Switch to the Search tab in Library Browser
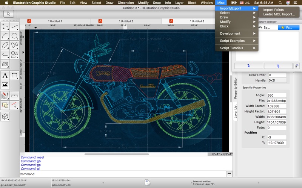Viewport: 302px width, 188px height. pyautogui.click(x=268, y=27)
